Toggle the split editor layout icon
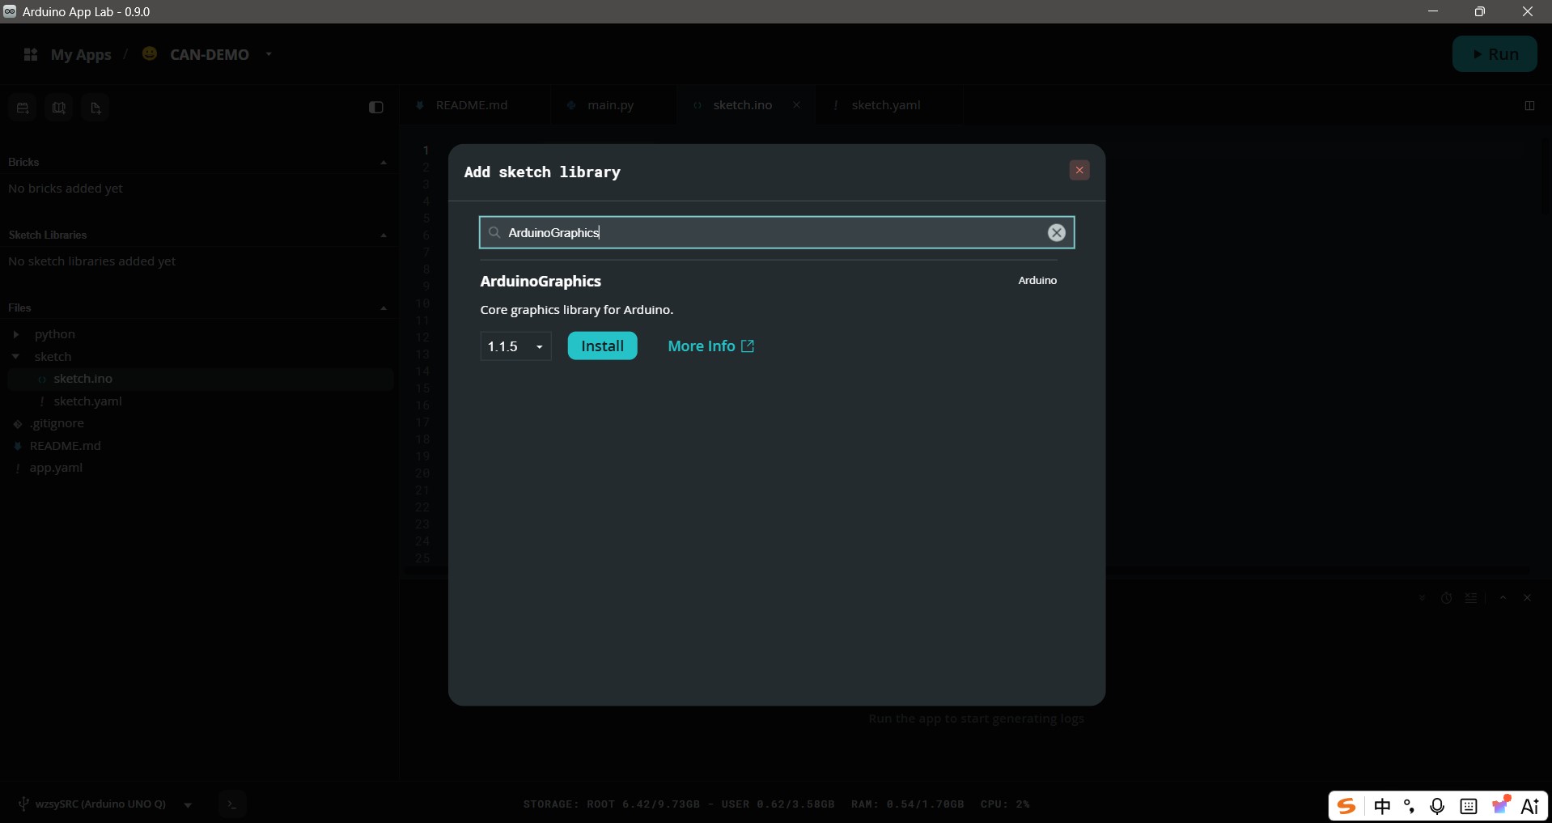The image size is (1552, 823). pos(1529,106)
